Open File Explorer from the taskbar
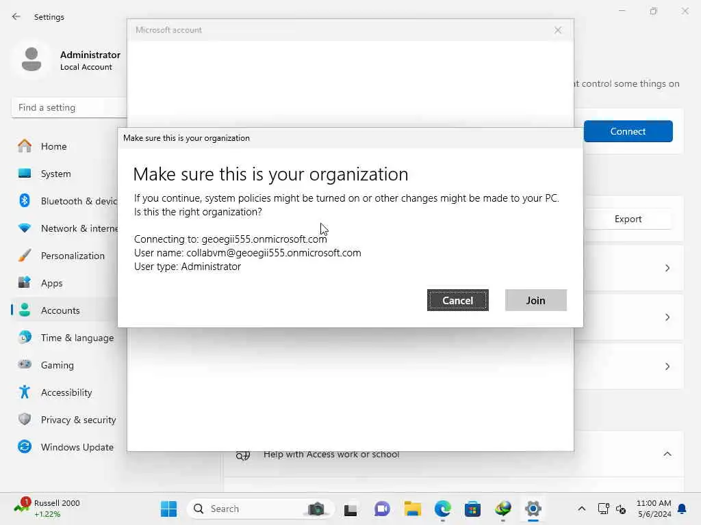 point(413,509)
